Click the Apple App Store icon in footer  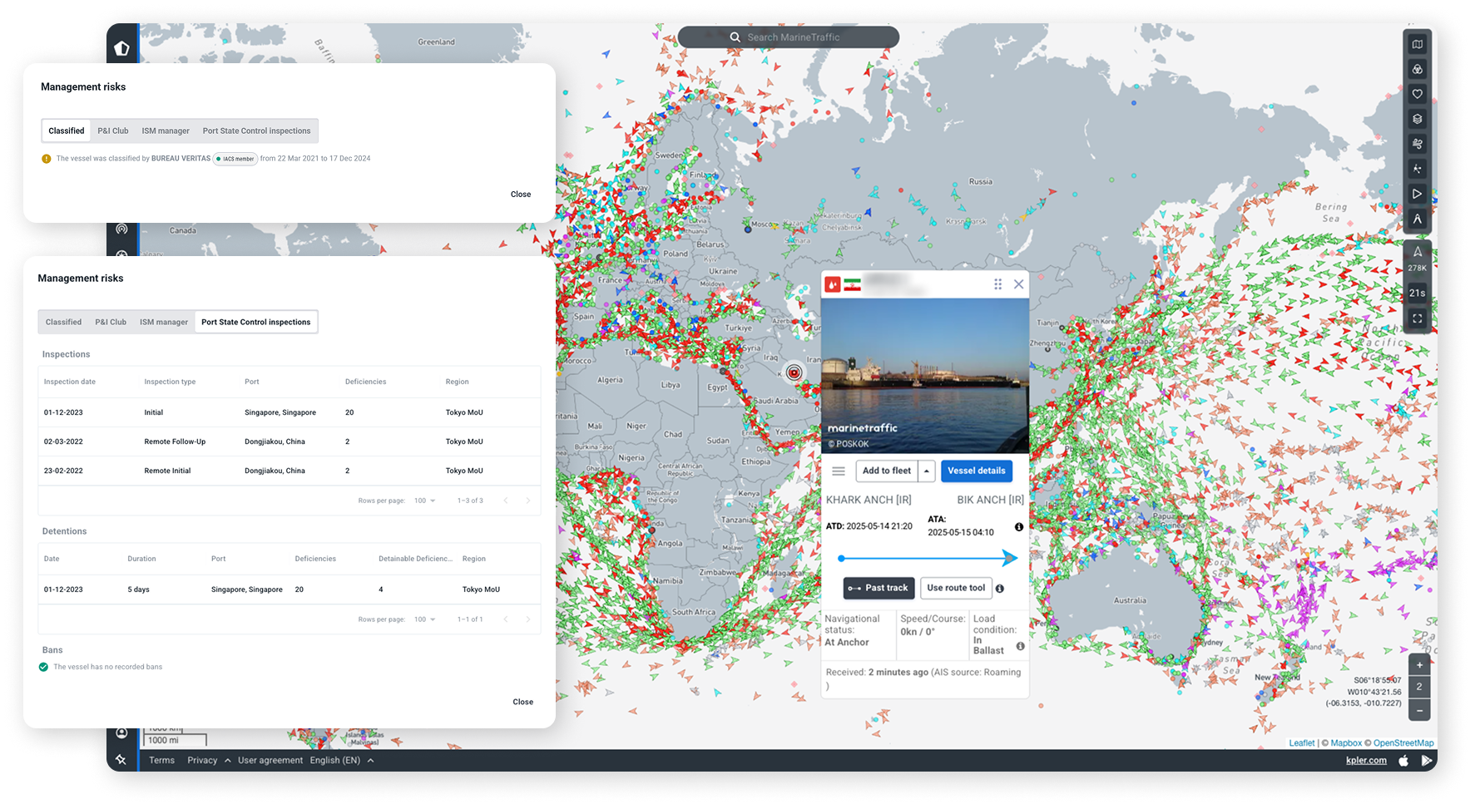click(1403, 760)
